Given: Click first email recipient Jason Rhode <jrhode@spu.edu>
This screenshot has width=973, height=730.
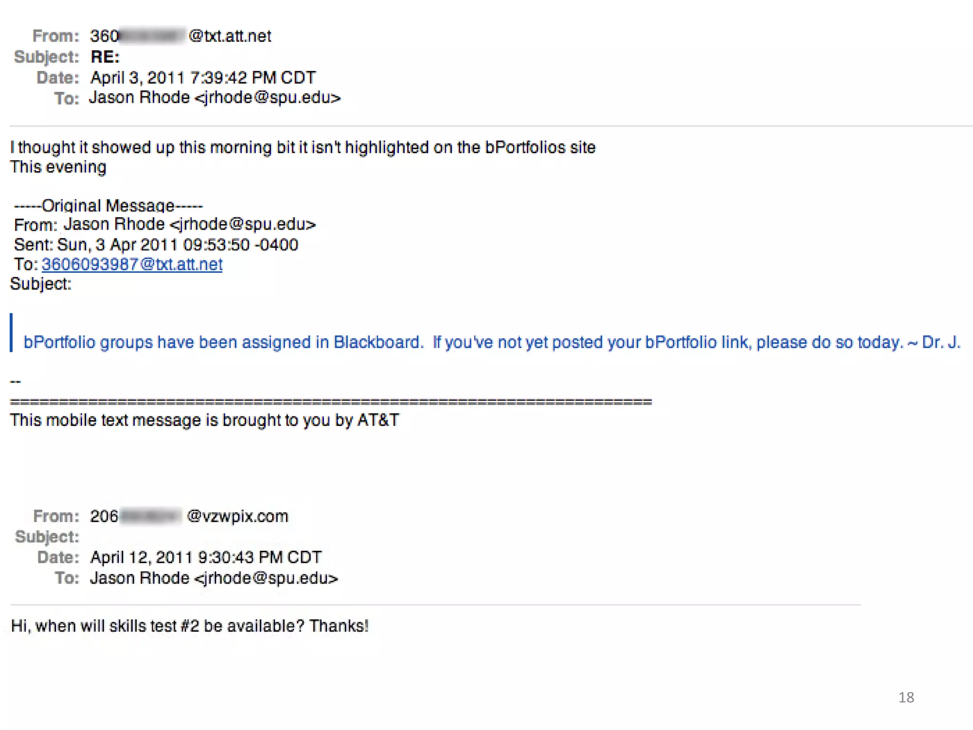Looking at the screenshot, I should 215,98.
